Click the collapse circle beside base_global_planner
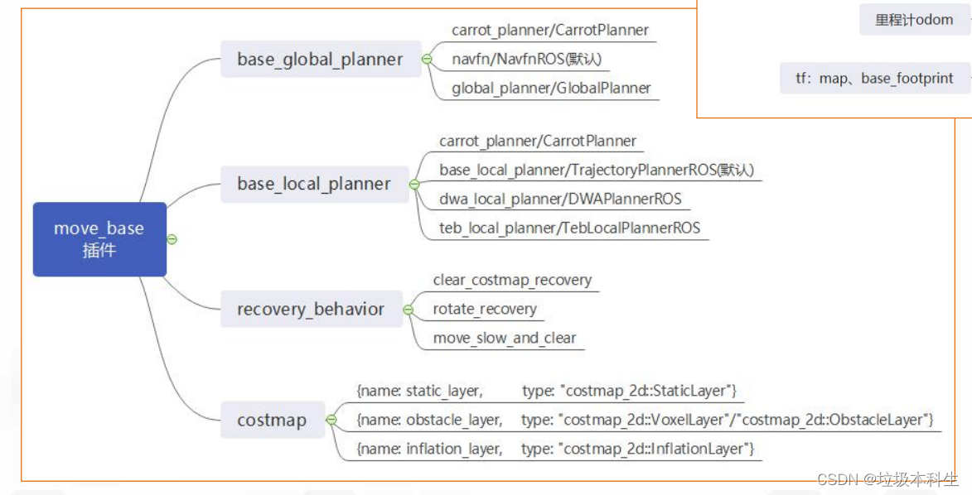 coord(428,59)
